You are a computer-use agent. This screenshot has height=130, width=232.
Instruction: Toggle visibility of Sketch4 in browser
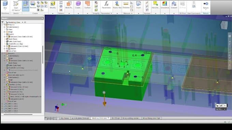click(x=7, y=49)
